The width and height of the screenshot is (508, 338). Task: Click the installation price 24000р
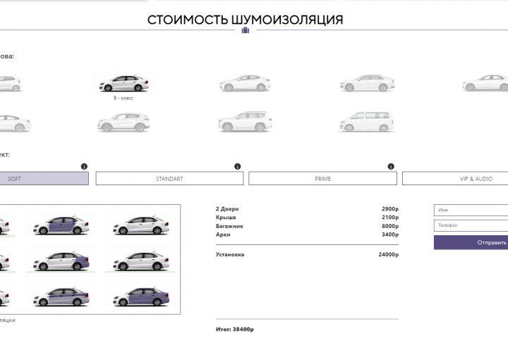389,254
